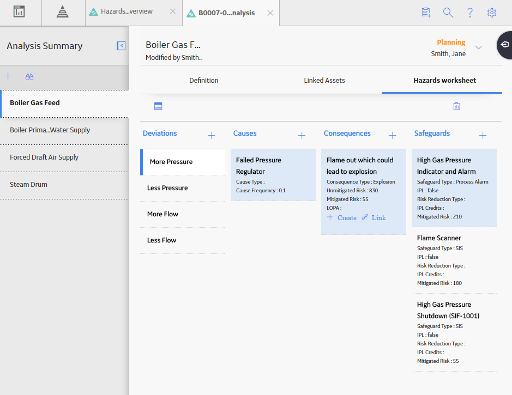This screenshot has width=512, height=395.
Task: Click Safeguard Type : Process Alarm text
Action: (453, 181)
